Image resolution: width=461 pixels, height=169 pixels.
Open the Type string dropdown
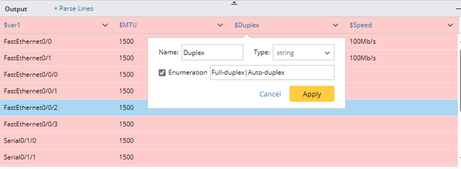[303, 53]
